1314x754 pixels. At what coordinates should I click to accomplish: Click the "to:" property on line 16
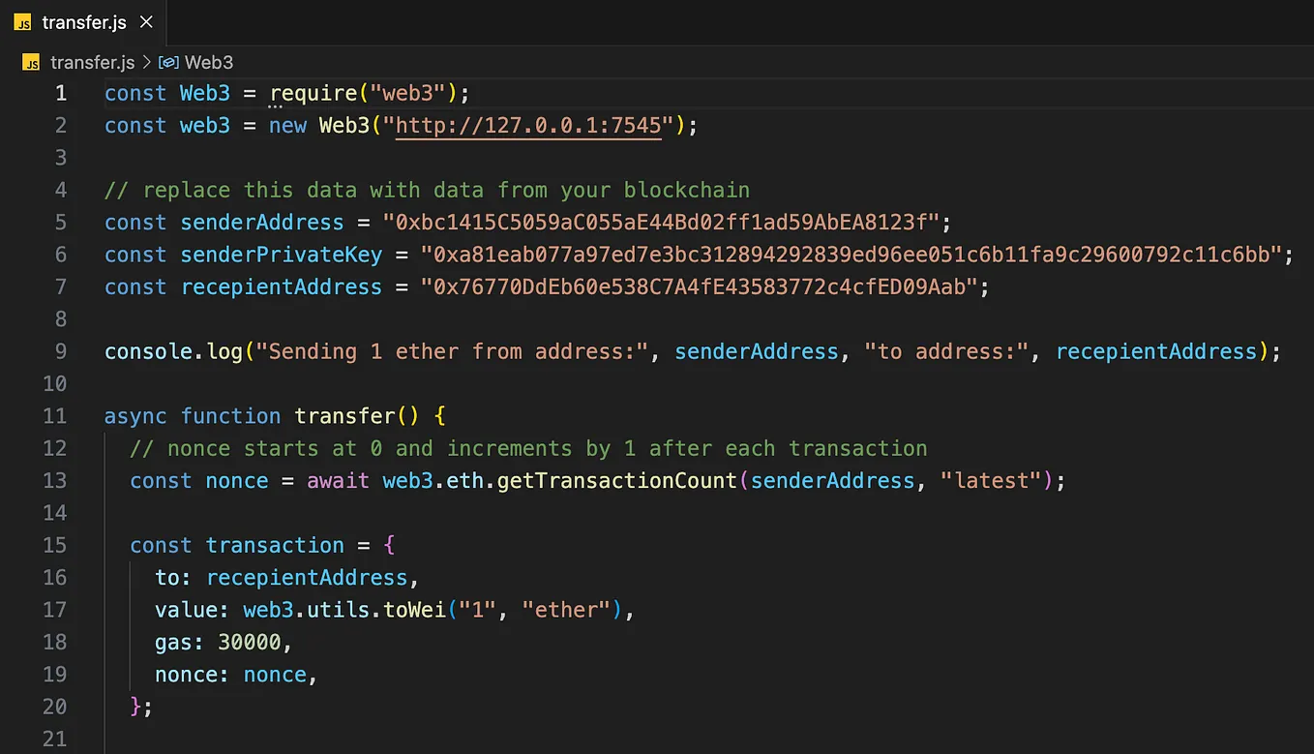174,578
